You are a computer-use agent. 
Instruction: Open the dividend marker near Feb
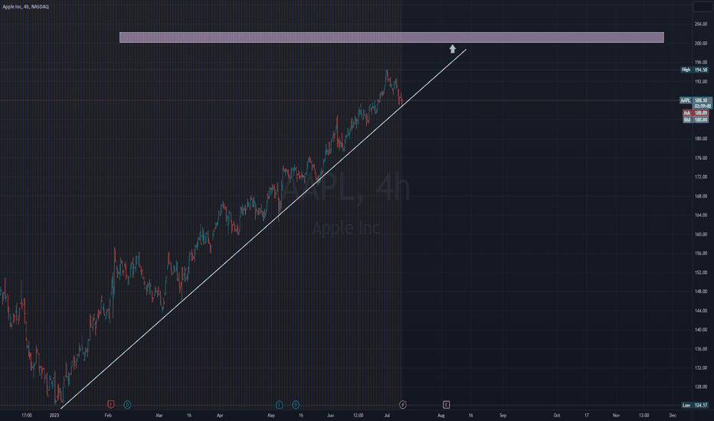point(127,404)
